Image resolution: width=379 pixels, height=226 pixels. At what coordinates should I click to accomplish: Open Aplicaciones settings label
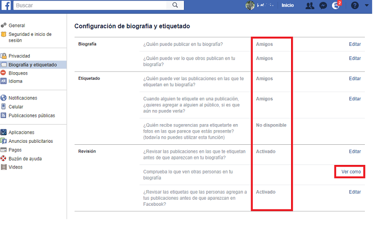[x=22, y=132]
